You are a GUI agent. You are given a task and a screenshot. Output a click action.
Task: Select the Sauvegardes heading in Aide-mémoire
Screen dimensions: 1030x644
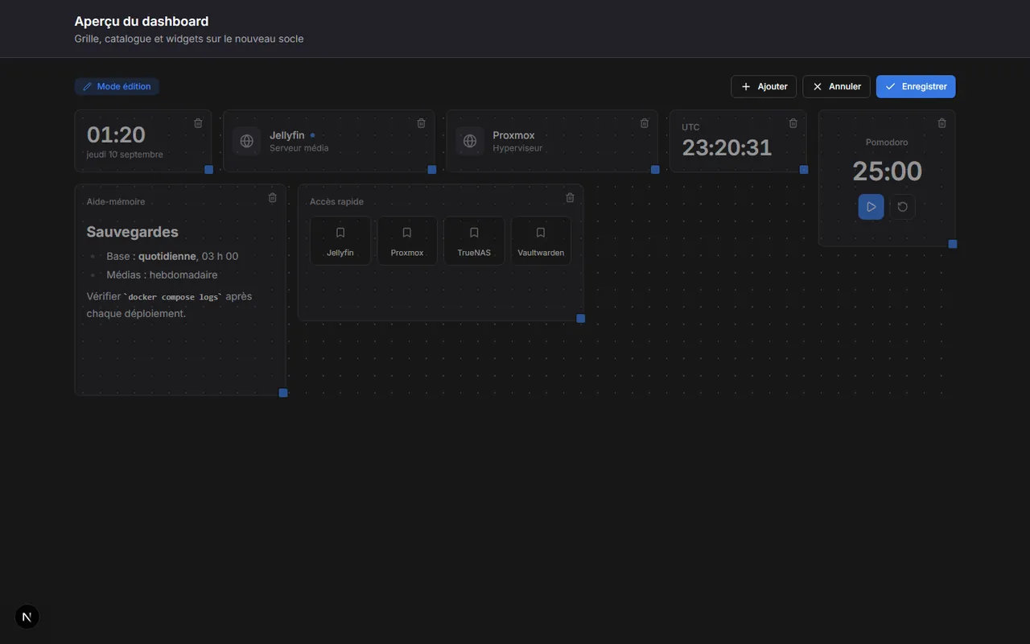point(133,232)
